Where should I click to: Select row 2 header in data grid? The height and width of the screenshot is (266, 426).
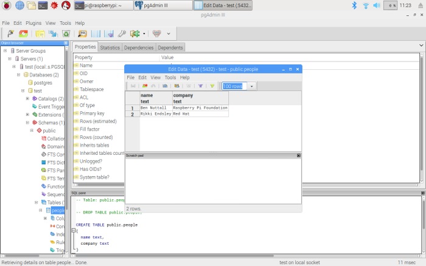pyautogui.click(x=132, y=114)
